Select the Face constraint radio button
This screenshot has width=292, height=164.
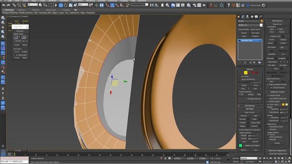(x=268, y=32)
